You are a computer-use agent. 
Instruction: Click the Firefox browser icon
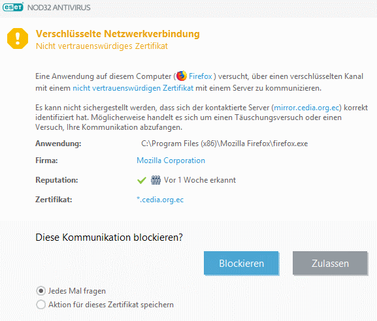[x=182, y=76]
